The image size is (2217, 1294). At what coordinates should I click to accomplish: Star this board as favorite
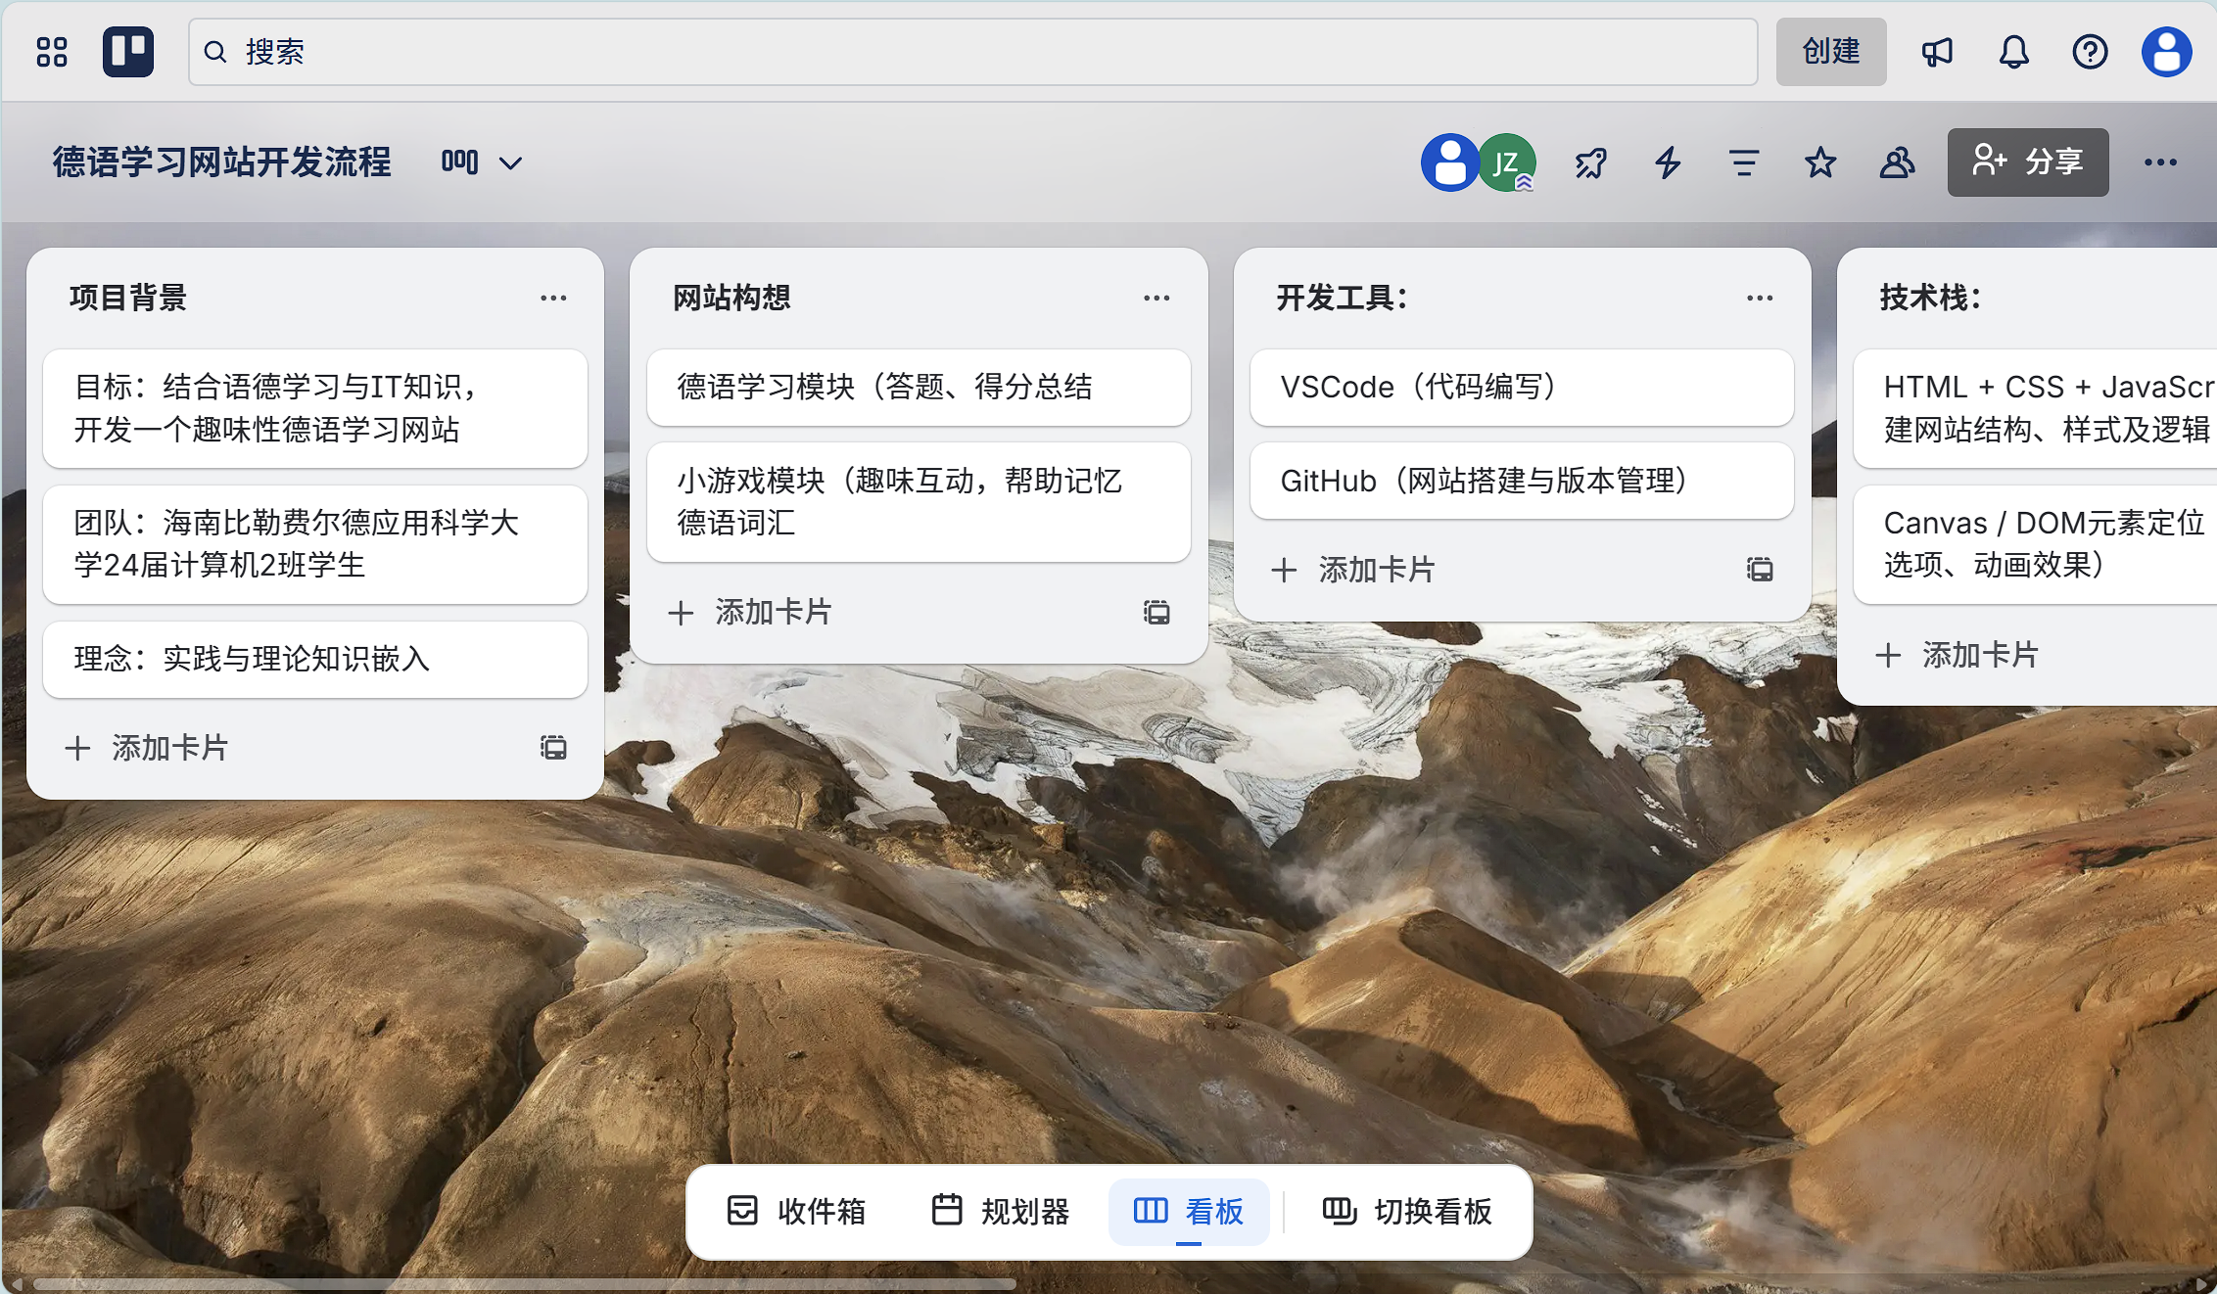(x=1820, y=162)
